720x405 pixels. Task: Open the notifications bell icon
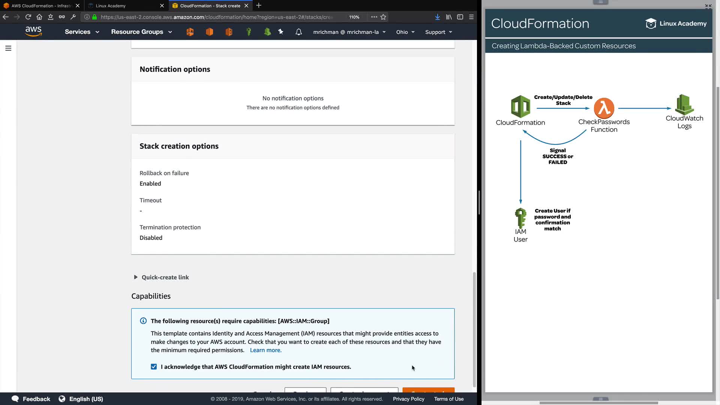click(298, 32)
